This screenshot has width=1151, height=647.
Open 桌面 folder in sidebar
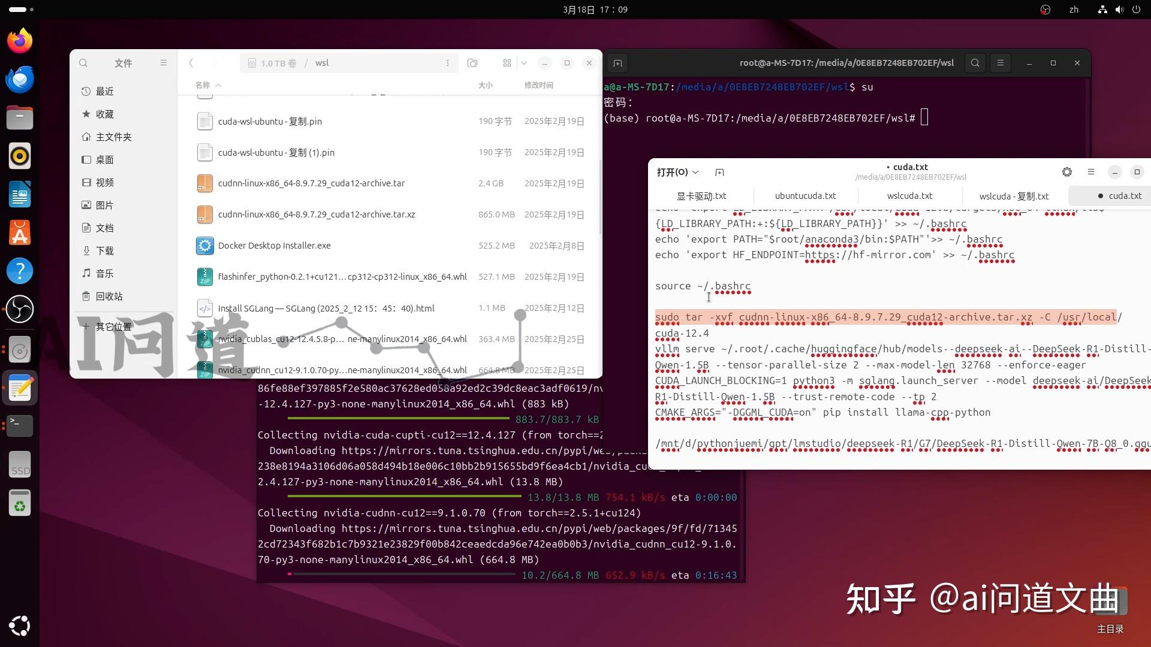click(x=123, y=159)
